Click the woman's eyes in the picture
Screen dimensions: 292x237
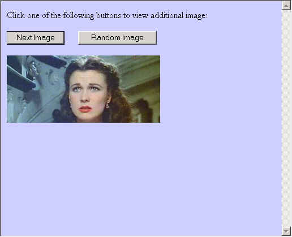[86, 88]
